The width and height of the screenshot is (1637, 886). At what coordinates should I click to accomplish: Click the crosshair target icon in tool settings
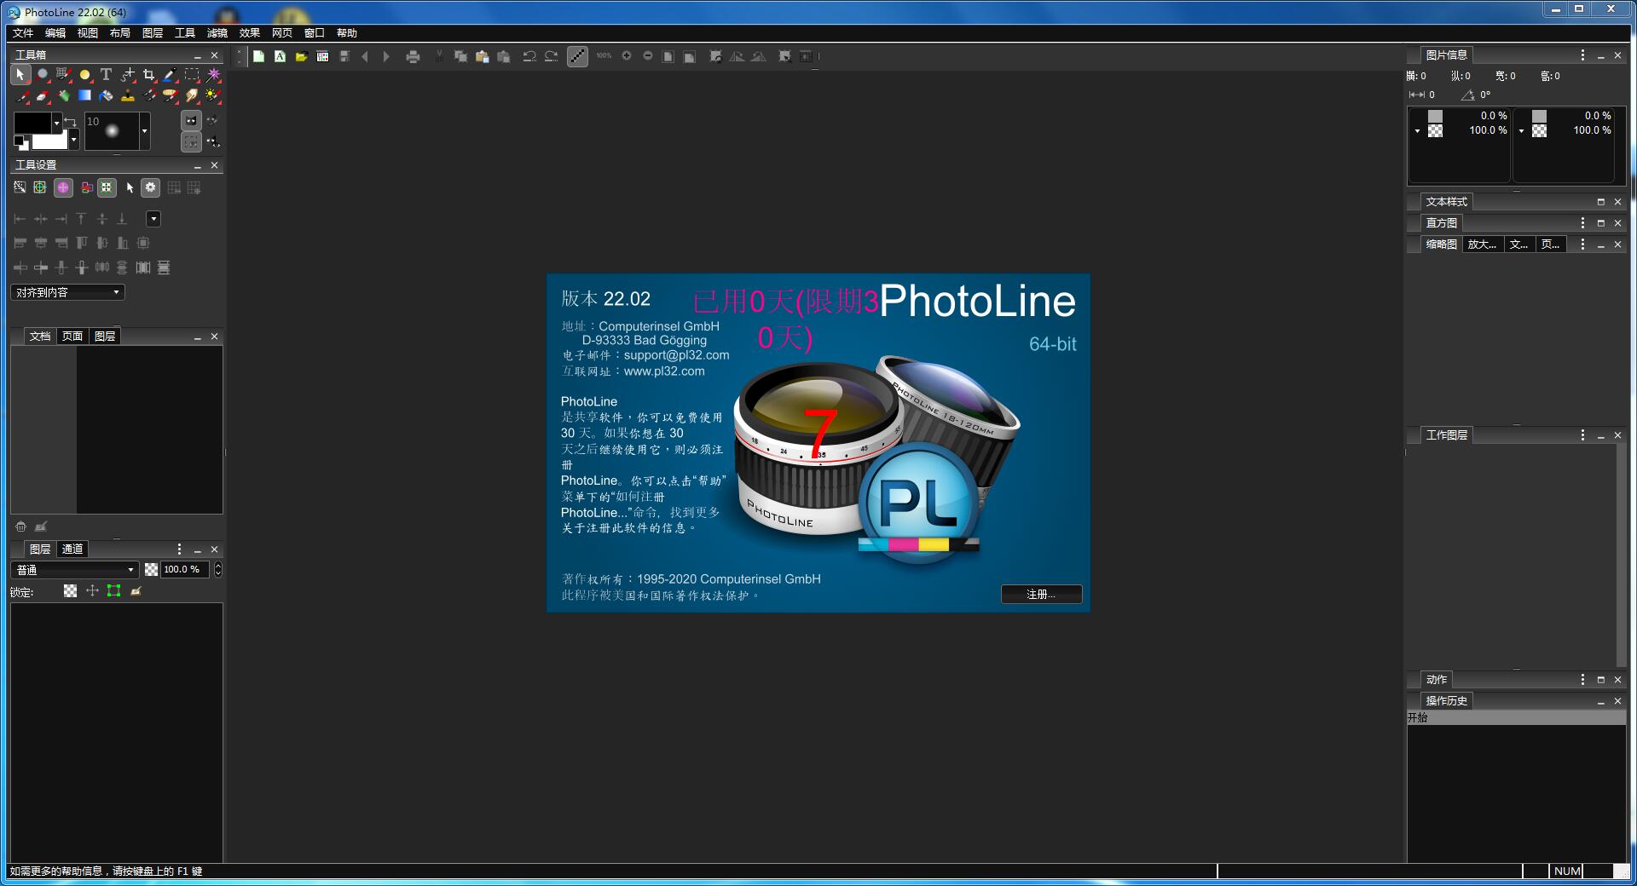40,187
